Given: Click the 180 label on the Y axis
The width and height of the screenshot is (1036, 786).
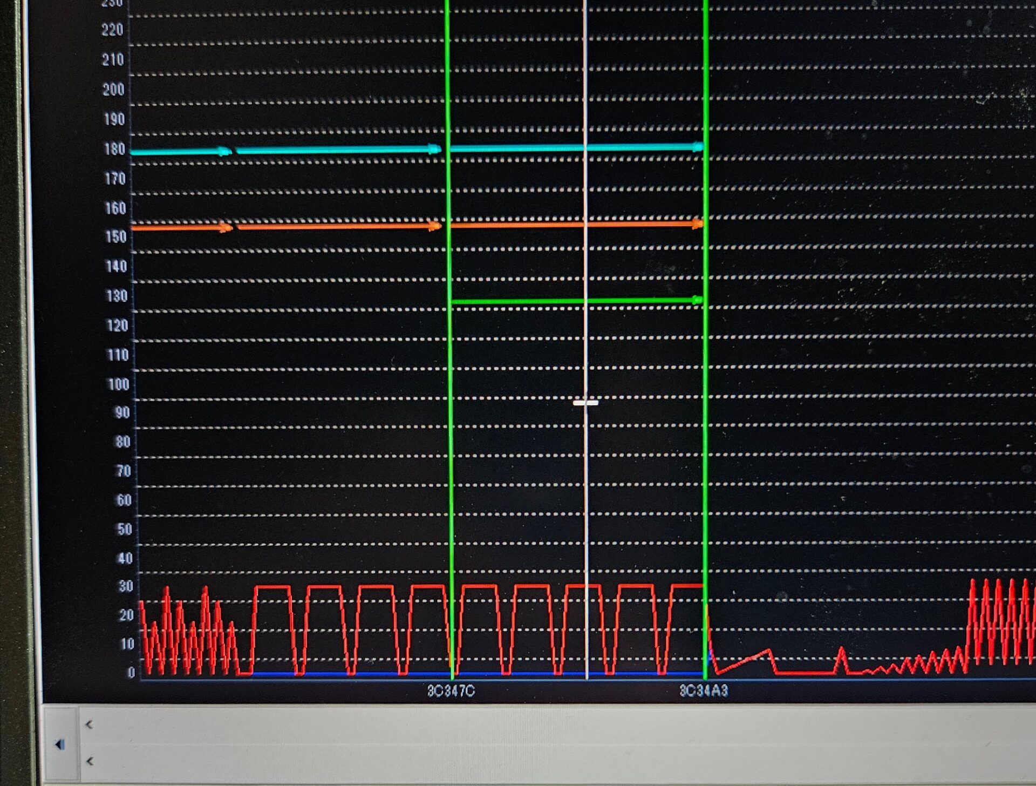Looking at the screenshot, I should [x=114, y=149].
